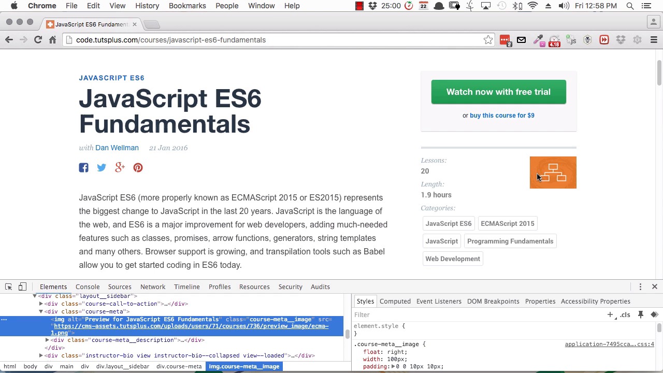This screenshot has width=663, height=373.
Task: Open the Accessibility Properties tab
Action: click(595, 301)
